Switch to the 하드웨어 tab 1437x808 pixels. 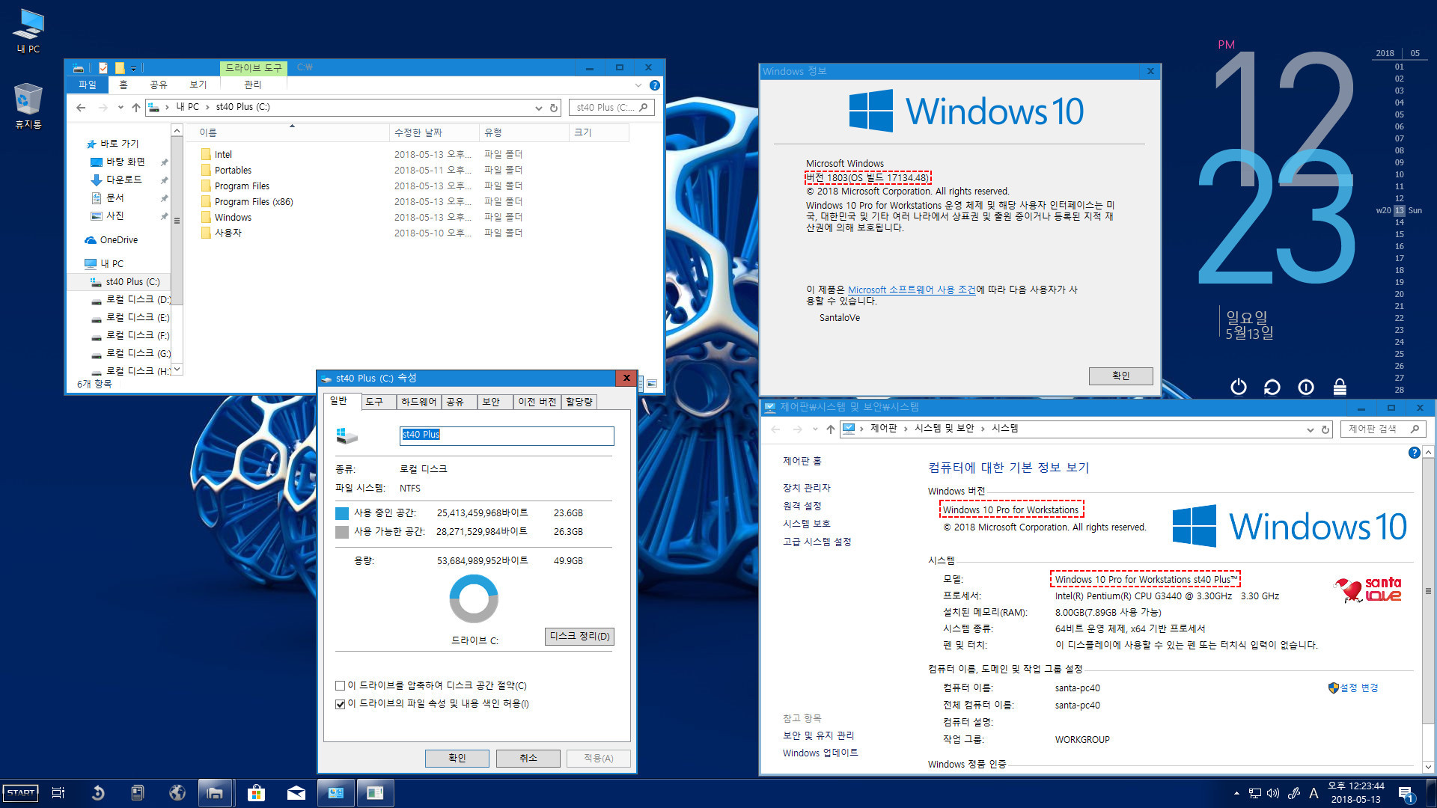pos(418,402)
